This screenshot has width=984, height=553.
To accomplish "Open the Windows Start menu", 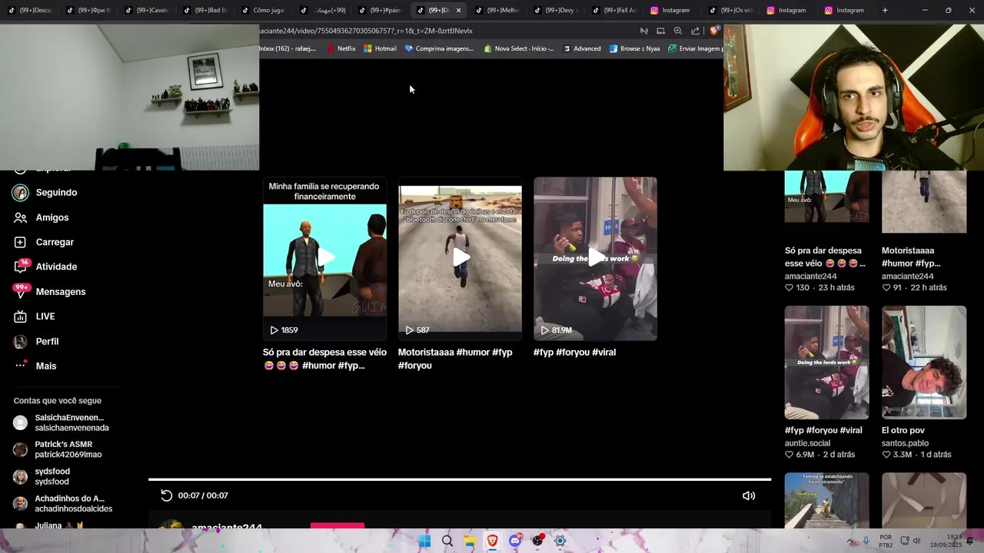I will 424,541.
